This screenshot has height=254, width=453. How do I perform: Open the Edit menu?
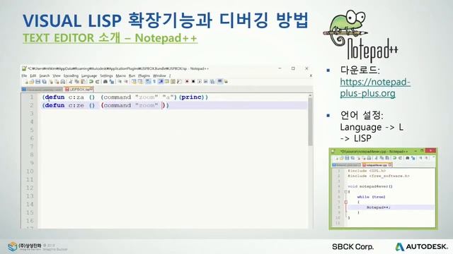click(33, 75)
